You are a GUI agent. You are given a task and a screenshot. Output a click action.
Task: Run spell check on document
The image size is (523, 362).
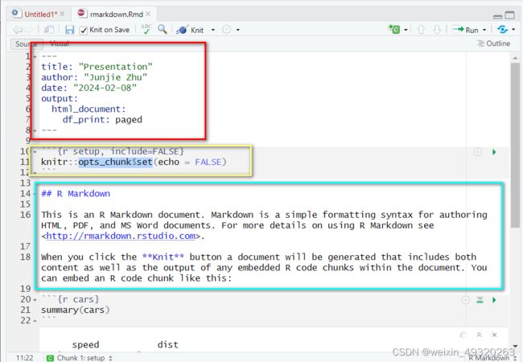pos(146,29)
